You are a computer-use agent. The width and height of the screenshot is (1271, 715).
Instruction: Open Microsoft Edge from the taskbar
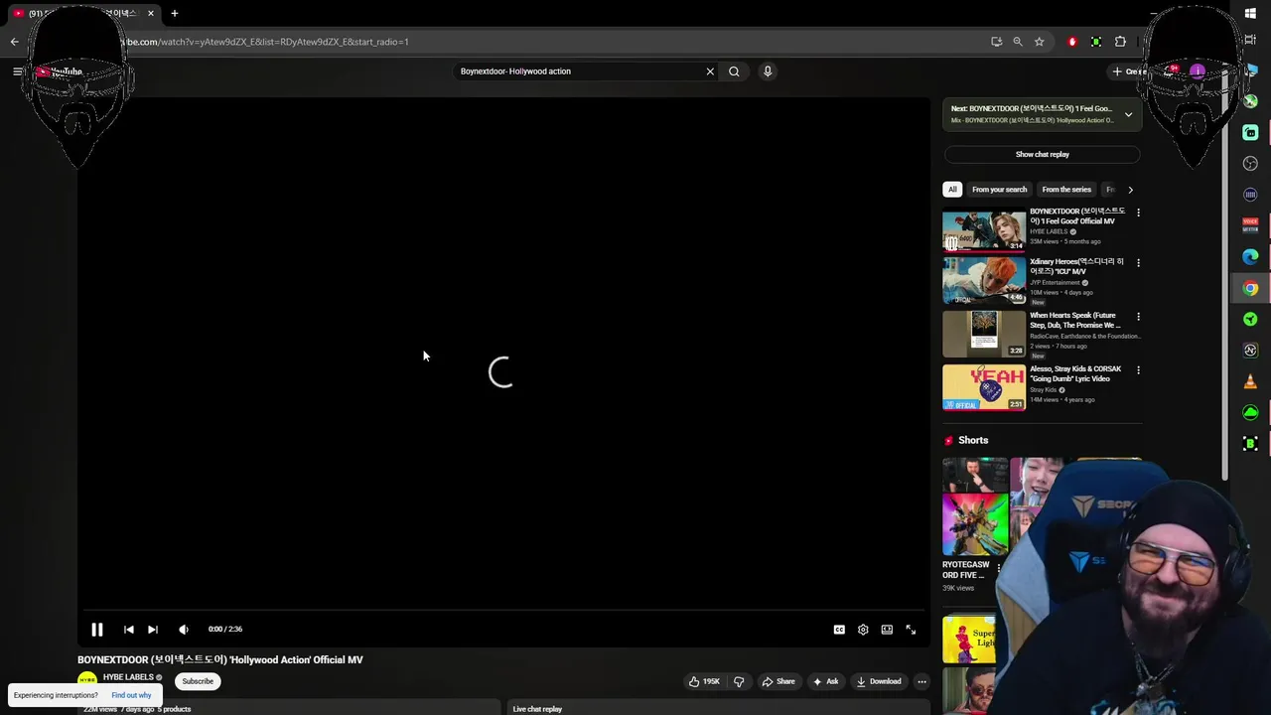pos(1250,257)
